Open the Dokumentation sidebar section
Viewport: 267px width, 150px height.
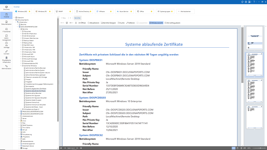(6, 23)
